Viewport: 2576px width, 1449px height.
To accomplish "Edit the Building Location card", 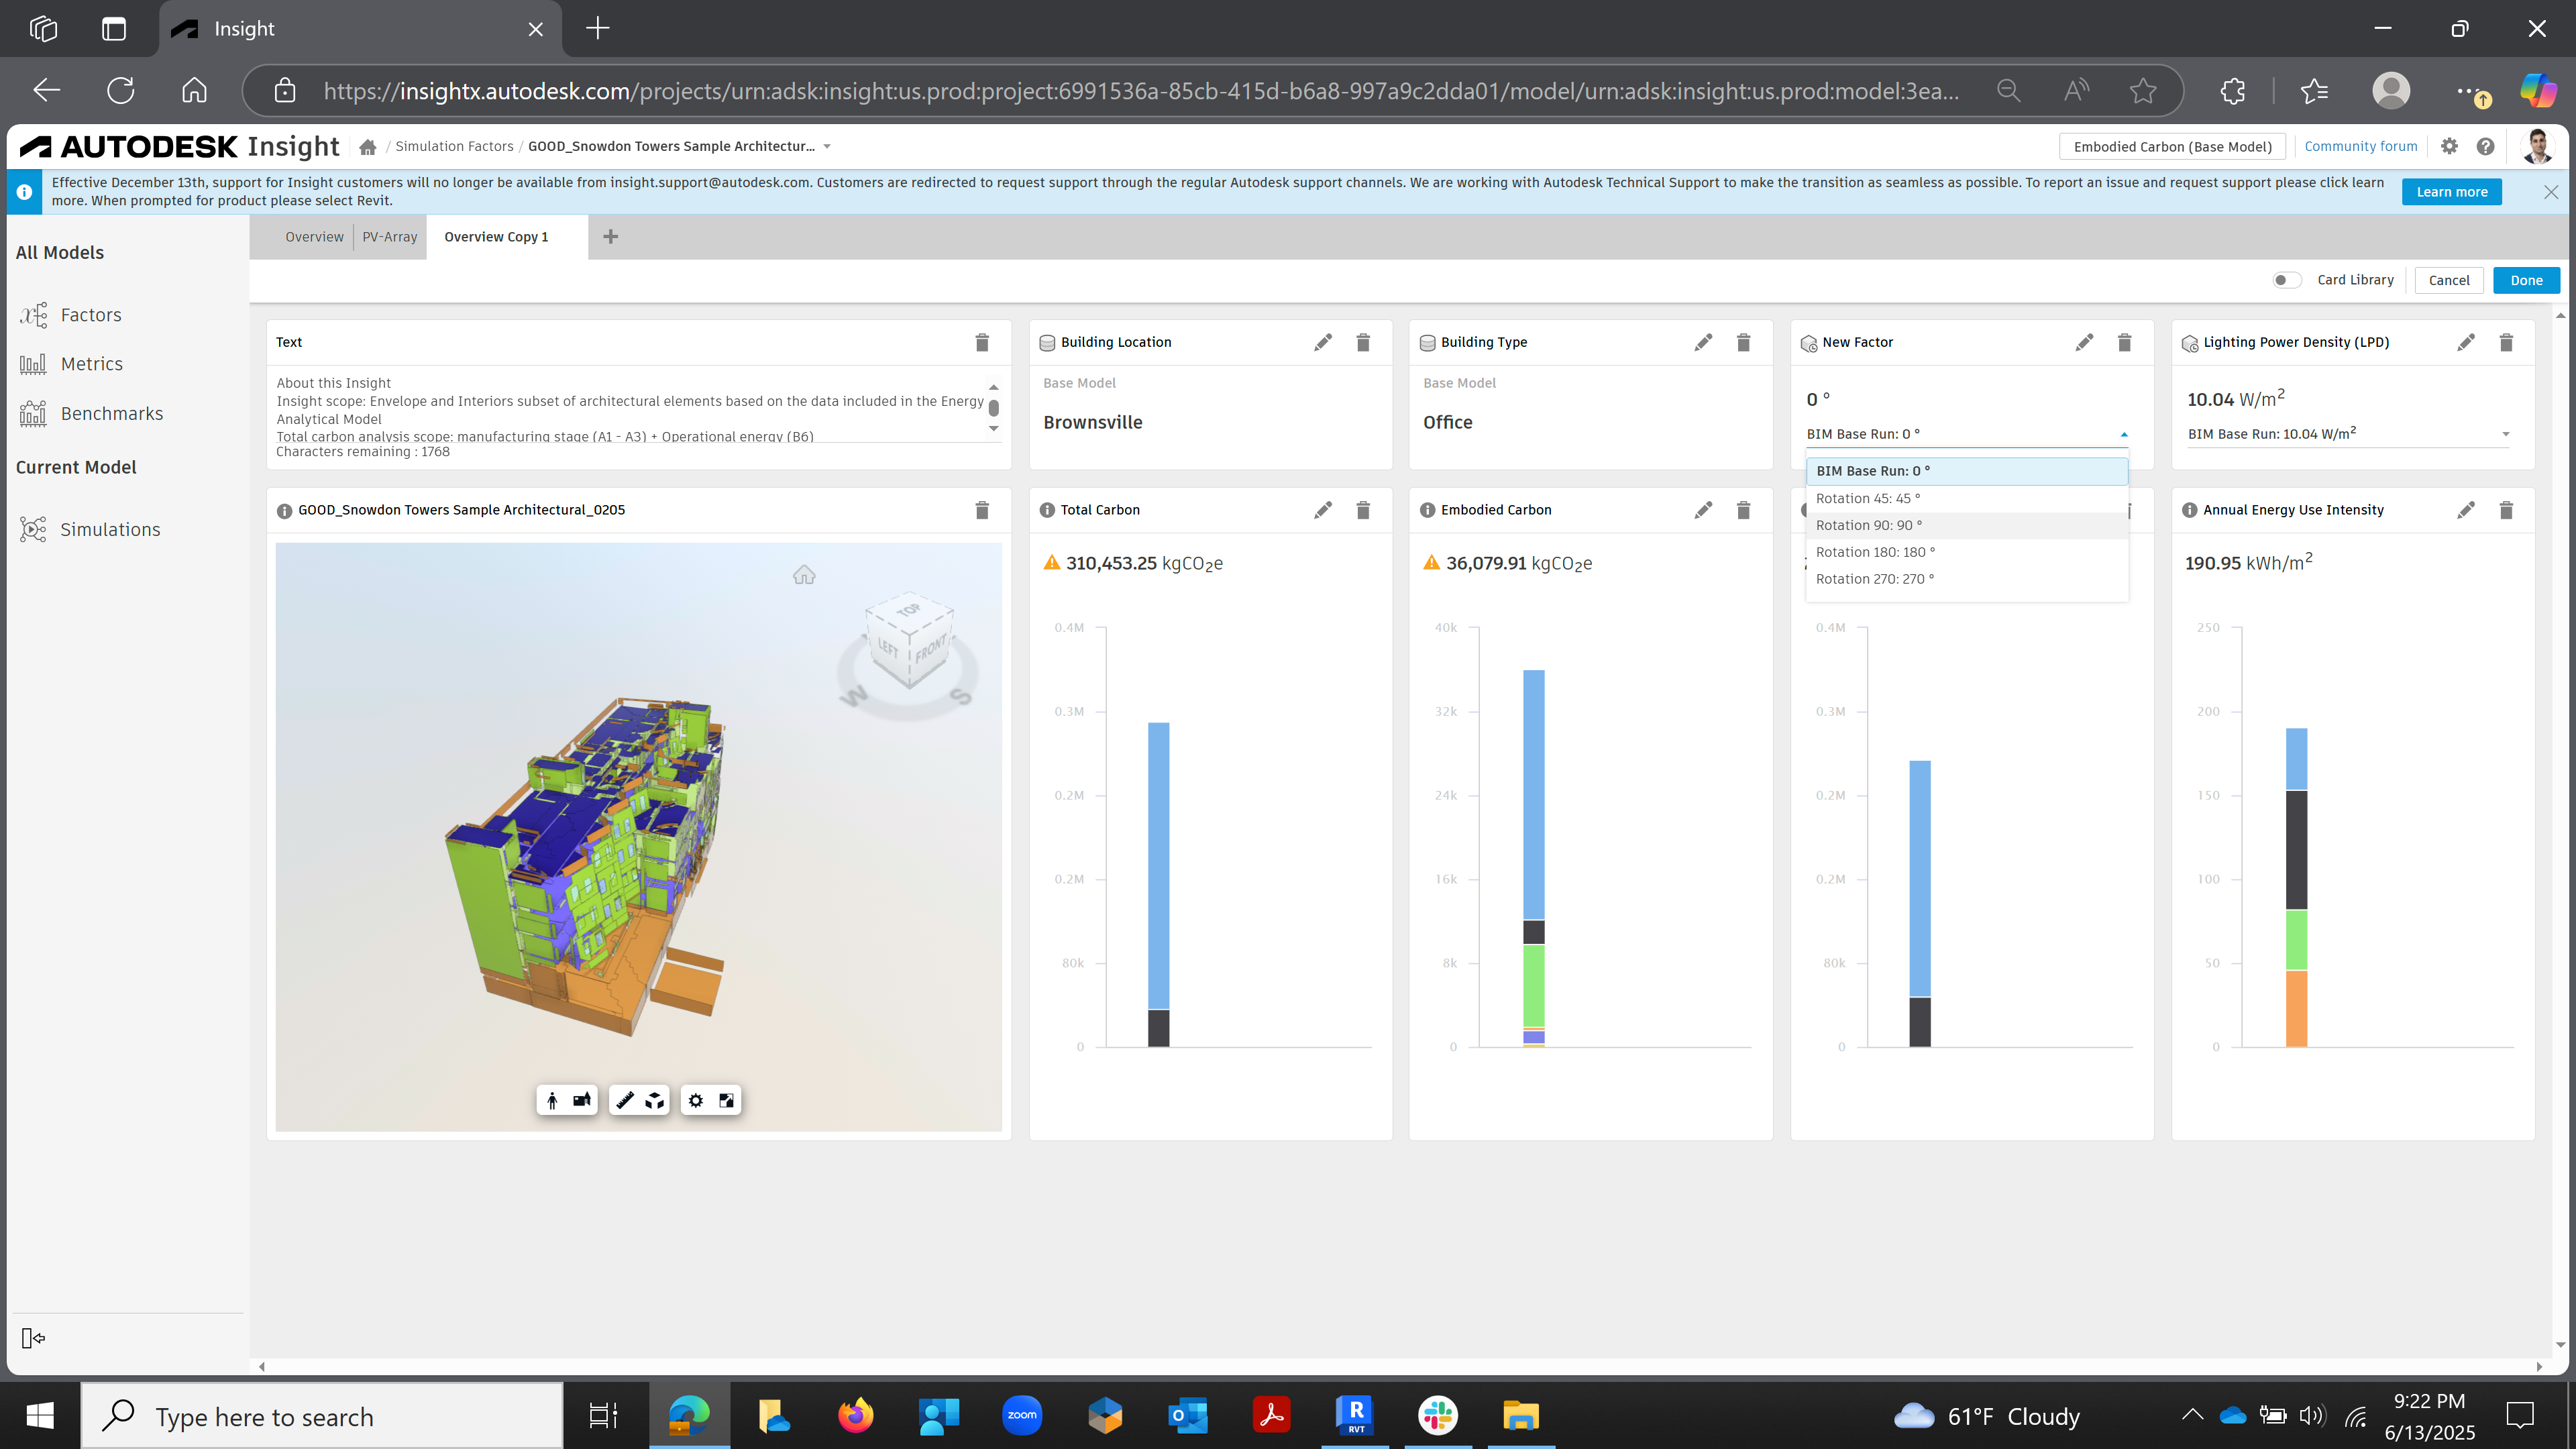I will 1323,342.
